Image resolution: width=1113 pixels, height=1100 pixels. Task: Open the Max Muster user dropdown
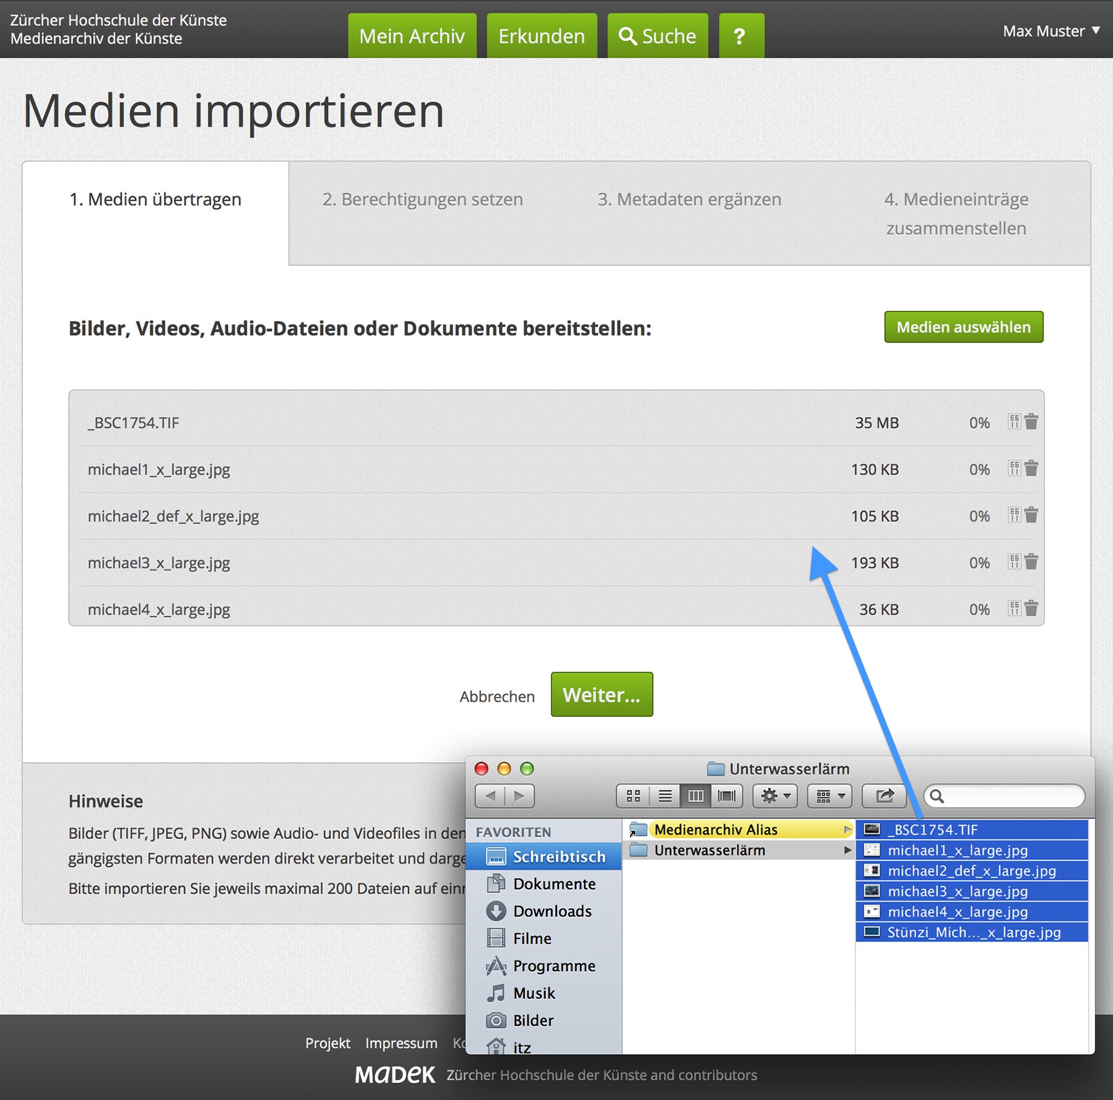click(x=1050, y=31)
